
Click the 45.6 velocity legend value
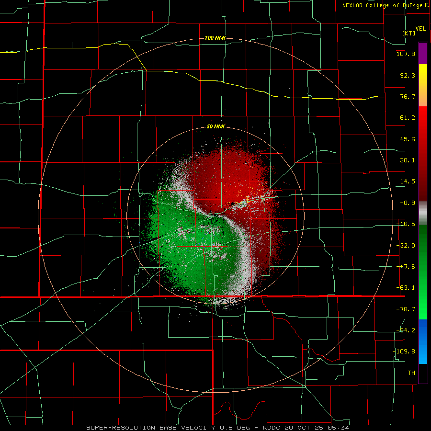[408, 139]
